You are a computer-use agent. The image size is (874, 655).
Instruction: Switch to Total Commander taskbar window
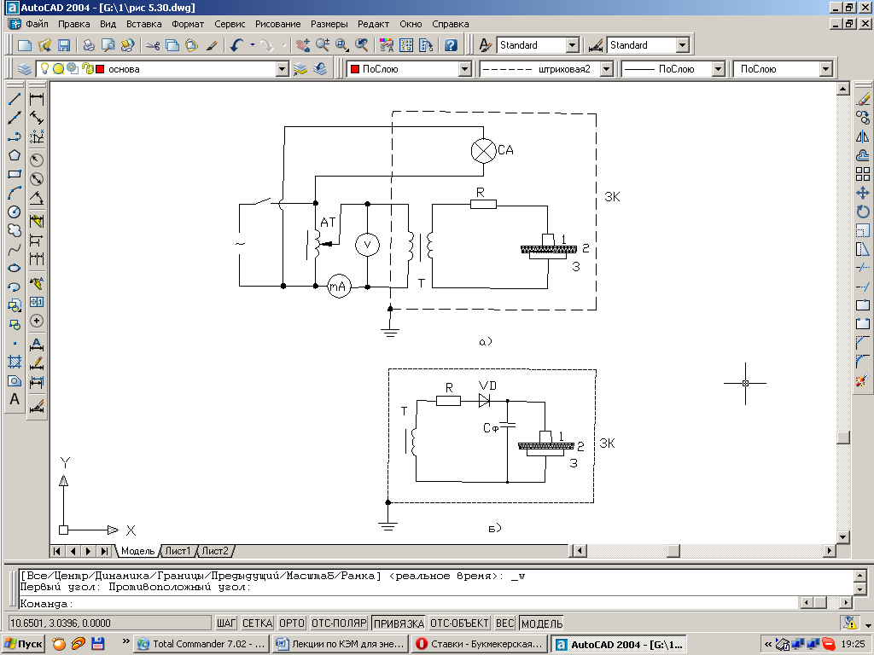coord(202,644)
